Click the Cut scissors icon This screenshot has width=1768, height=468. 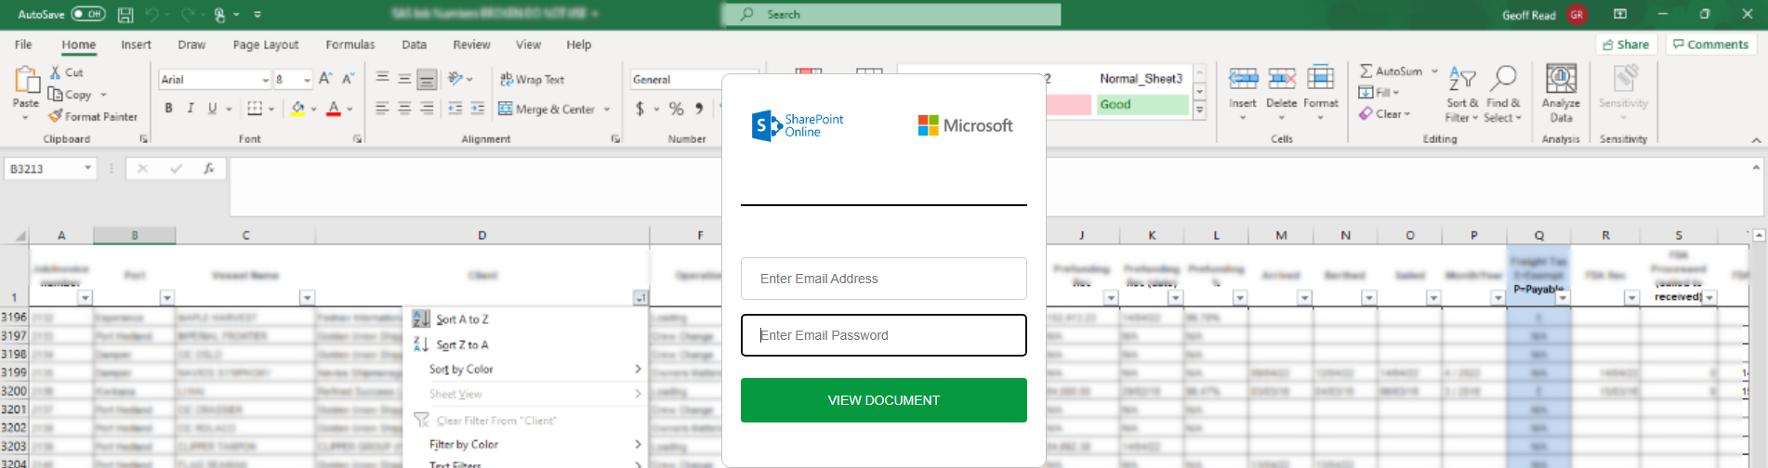point(56,72)
